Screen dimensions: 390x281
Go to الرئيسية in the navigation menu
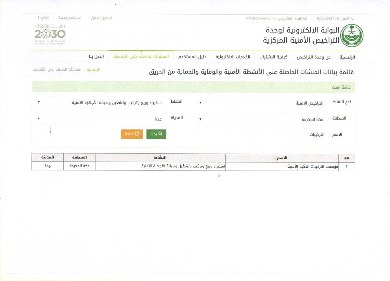(347, 57)
